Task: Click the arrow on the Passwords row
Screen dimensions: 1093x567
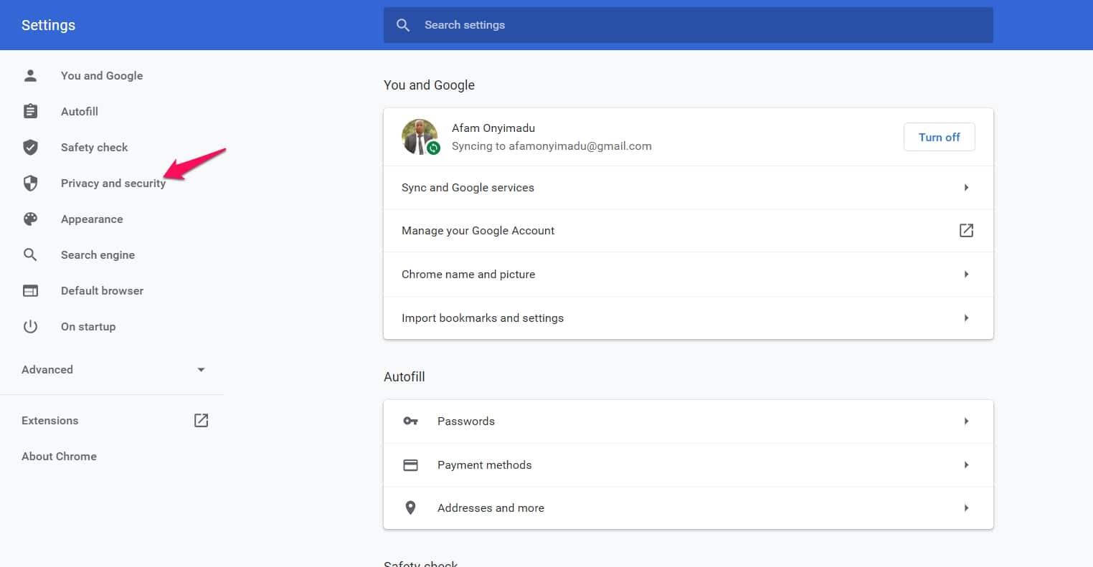Action: [966, 421]
